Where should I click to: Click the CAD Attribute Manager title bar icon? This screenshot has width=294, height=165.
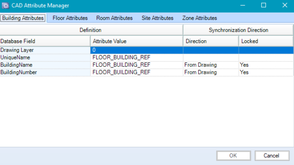tap(6, 5)
